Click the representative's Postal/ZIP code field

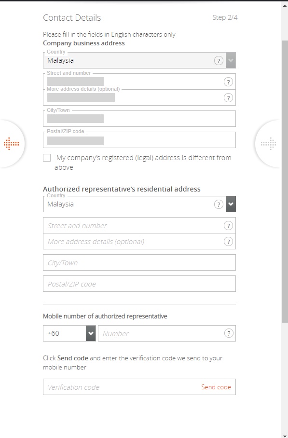click(x=139, y=284)
